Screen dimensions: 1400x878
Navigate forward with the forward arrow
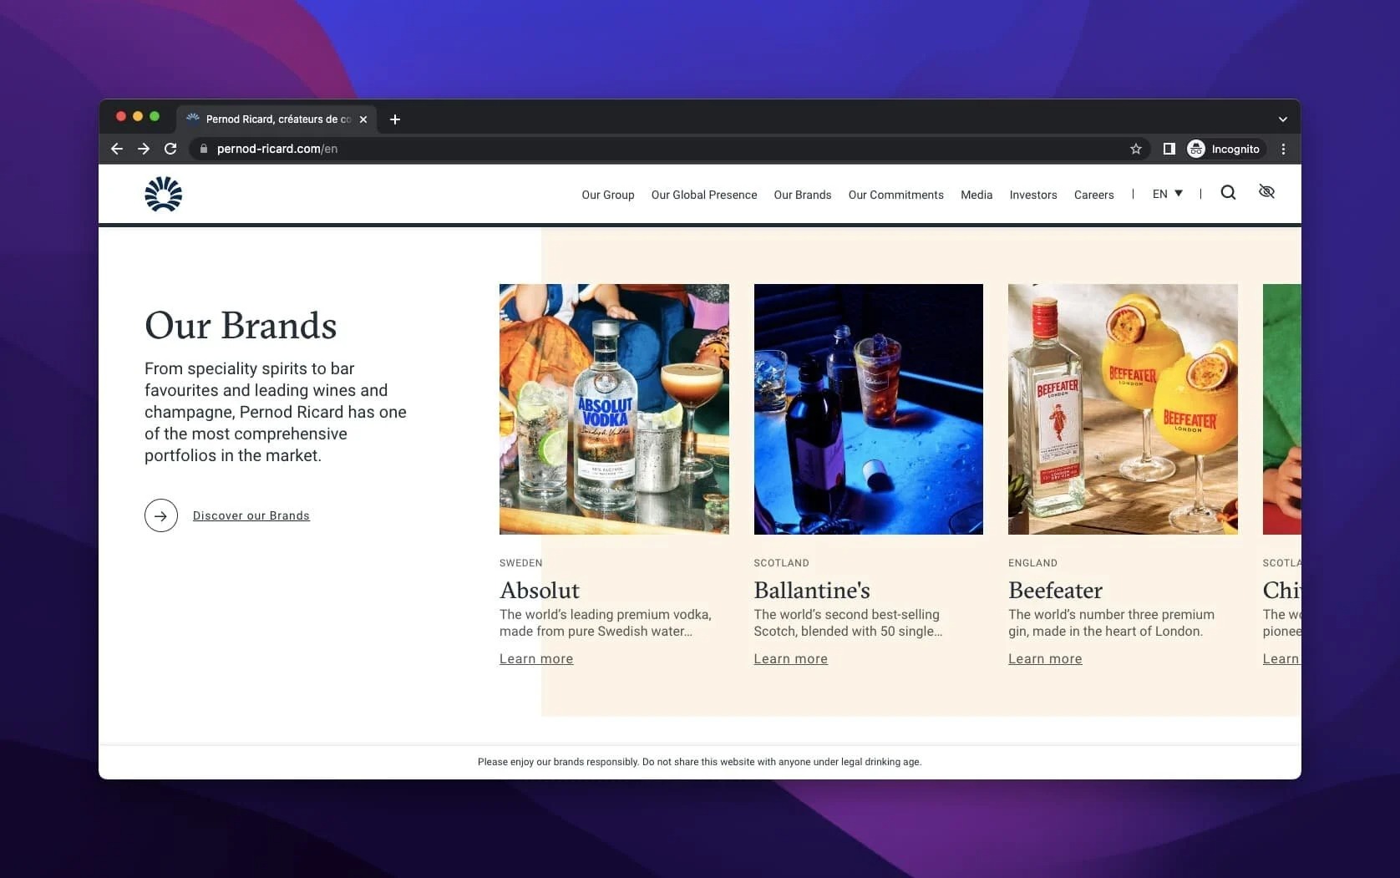pos(144,148)
